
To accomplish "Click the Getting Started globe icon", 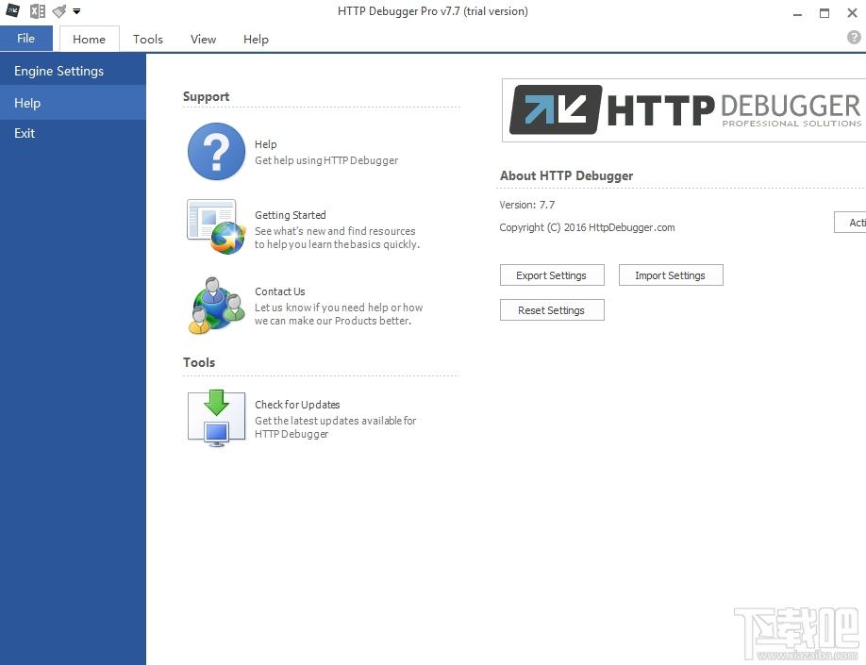I will 216,226.
